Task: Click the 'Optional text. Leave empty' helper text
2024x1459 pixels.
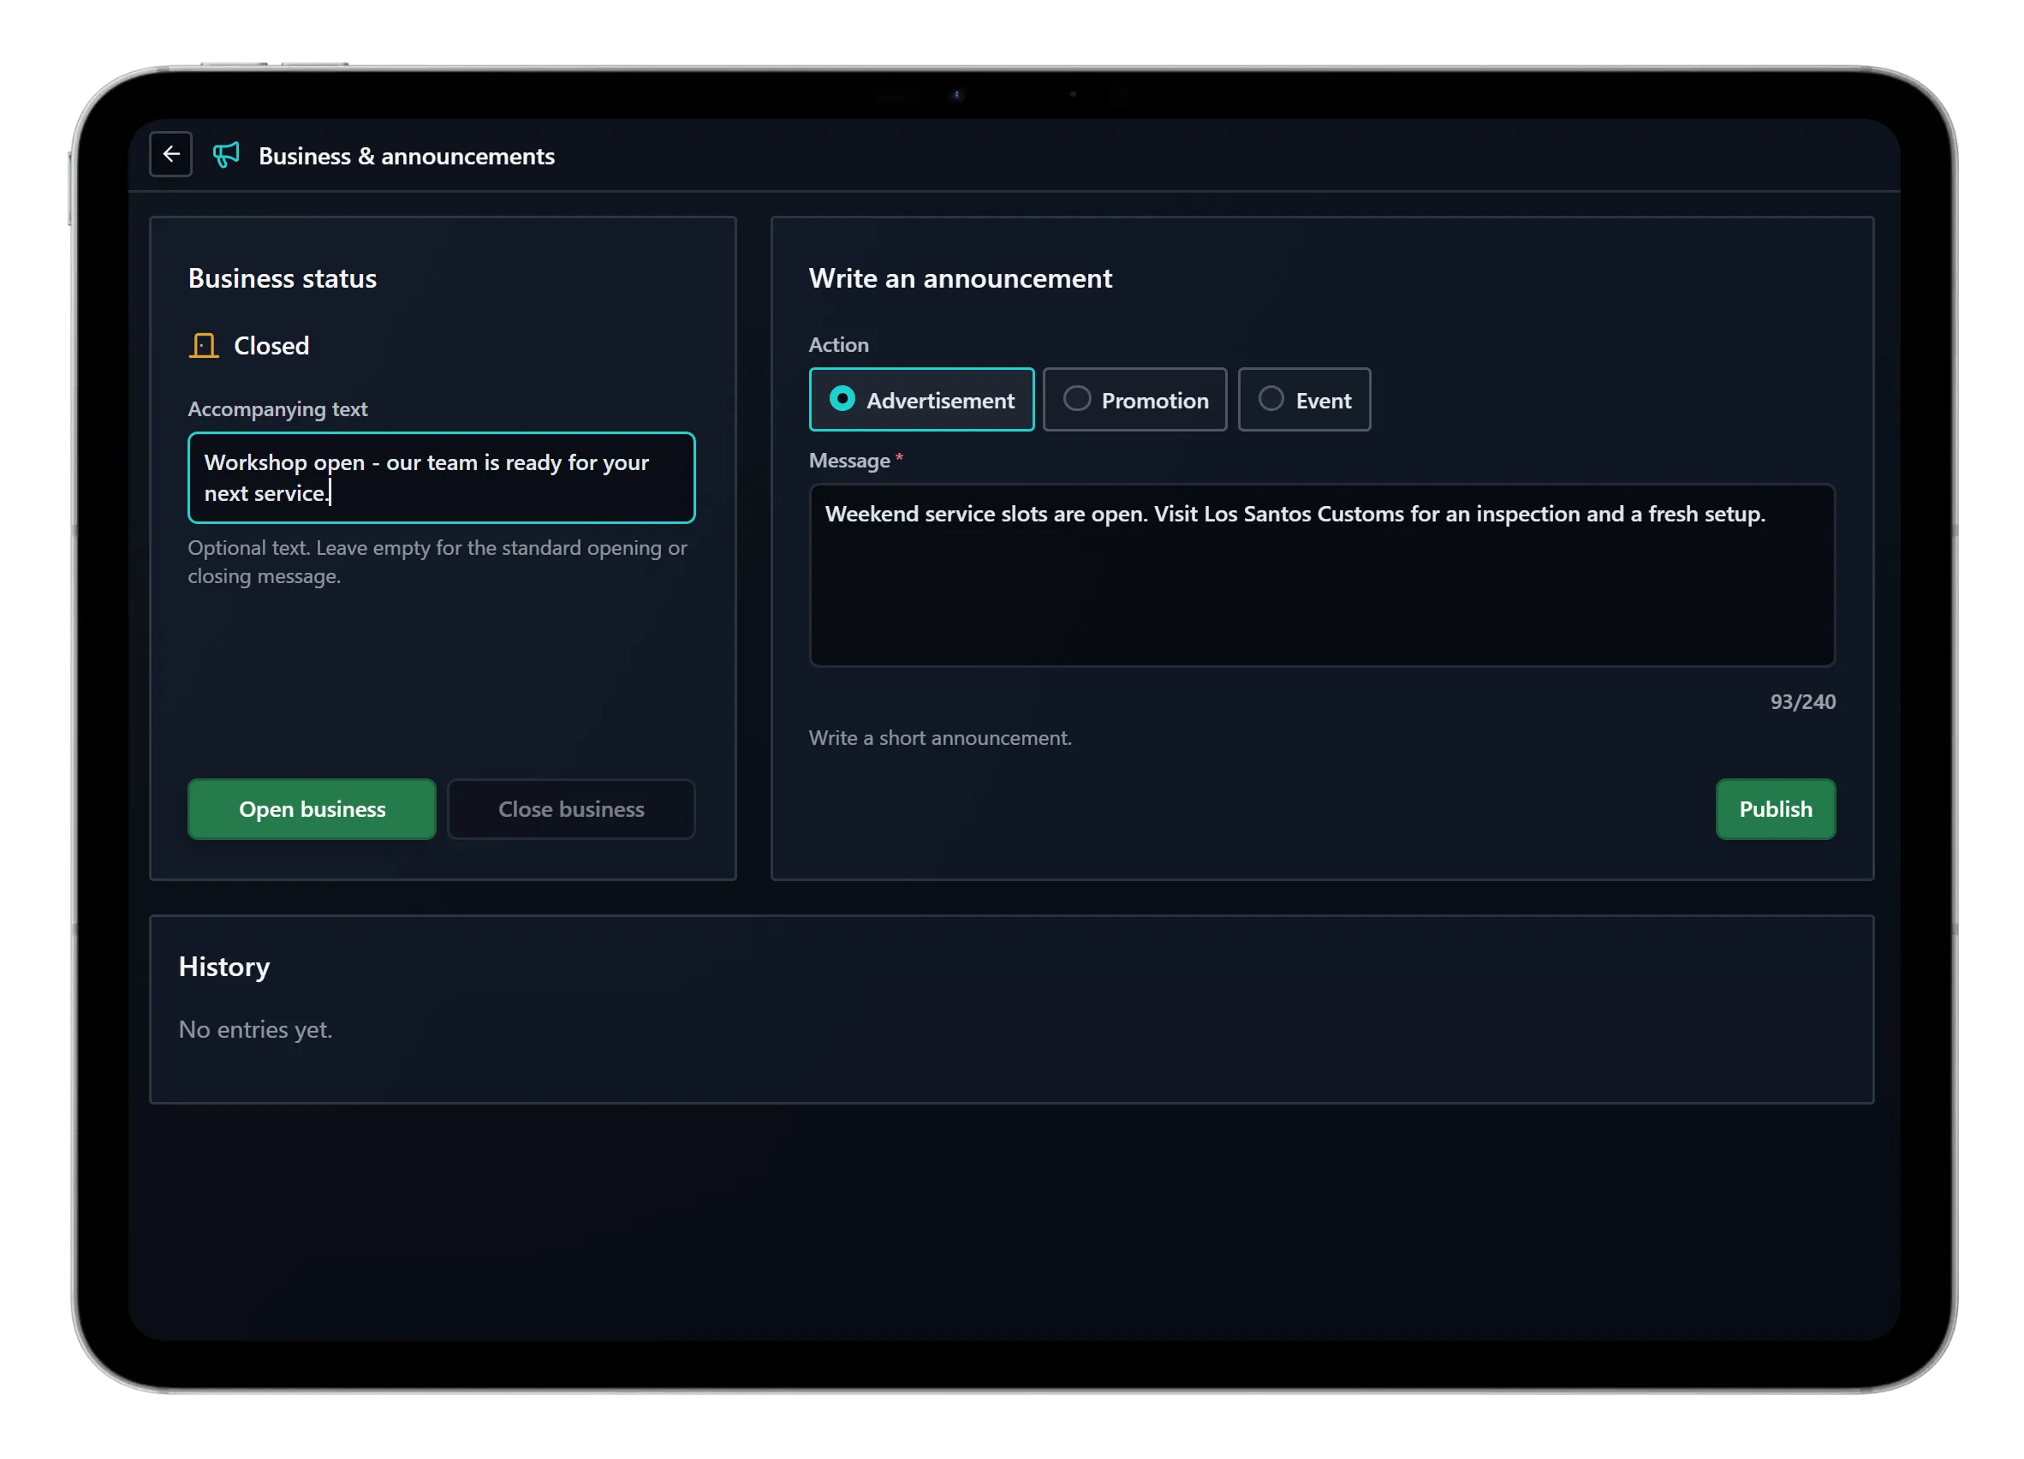Action: coord(438,563)
